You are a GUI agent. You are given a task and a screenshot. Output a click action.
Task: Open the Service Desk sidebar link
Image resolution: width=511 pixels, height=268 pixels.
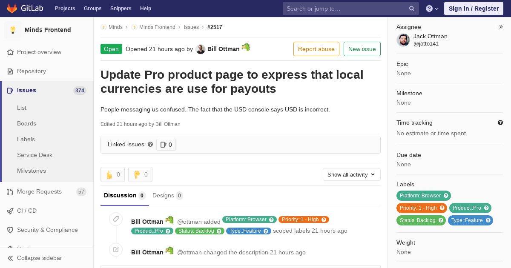[34, 155]
